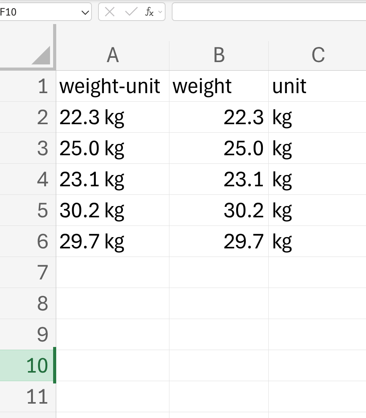
Task: Select row 1 header
Action: pyautogui.click(x=28, y=86)
